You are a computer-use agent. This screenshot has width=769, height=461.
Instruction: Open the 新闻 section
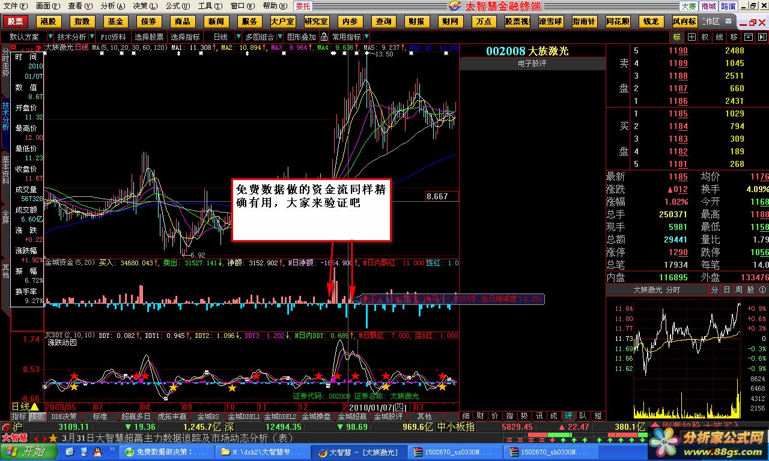coord(216,21)
